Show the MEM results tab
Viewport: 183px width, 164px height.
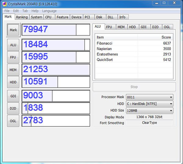click(121, 27)
